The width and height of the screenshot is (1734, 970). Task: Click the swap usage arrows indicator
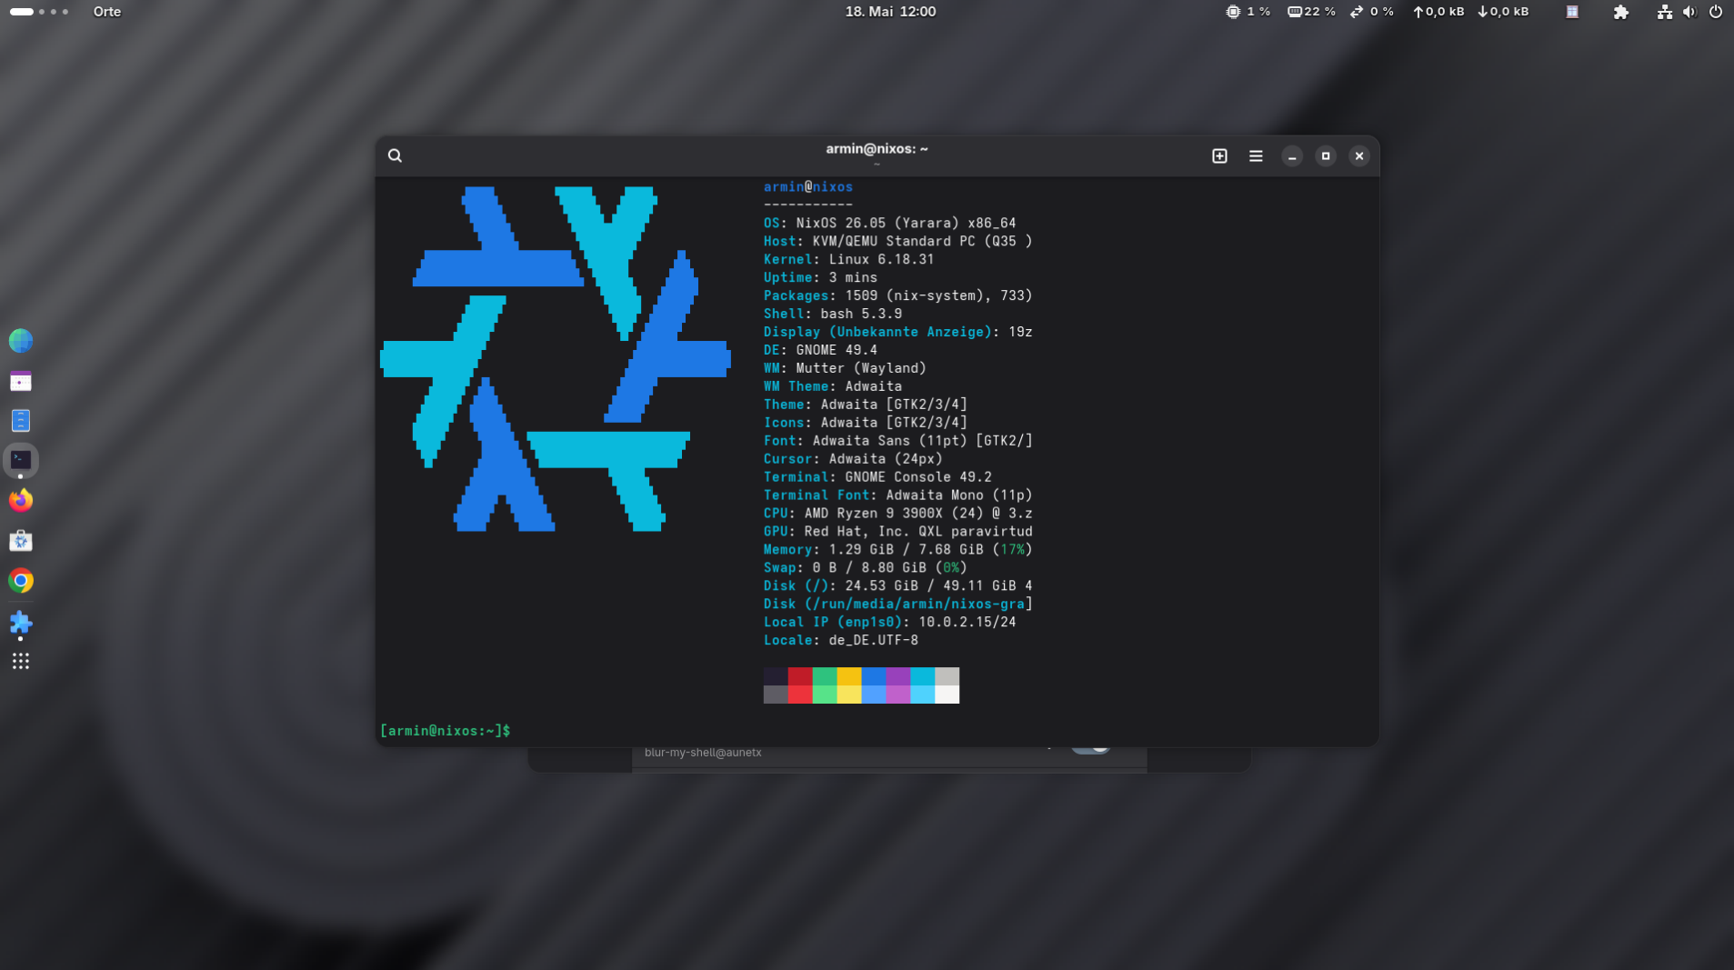pos(1371,12)
